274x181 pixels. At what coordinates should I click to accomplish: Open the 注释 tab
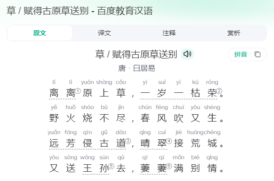point(169,33)
